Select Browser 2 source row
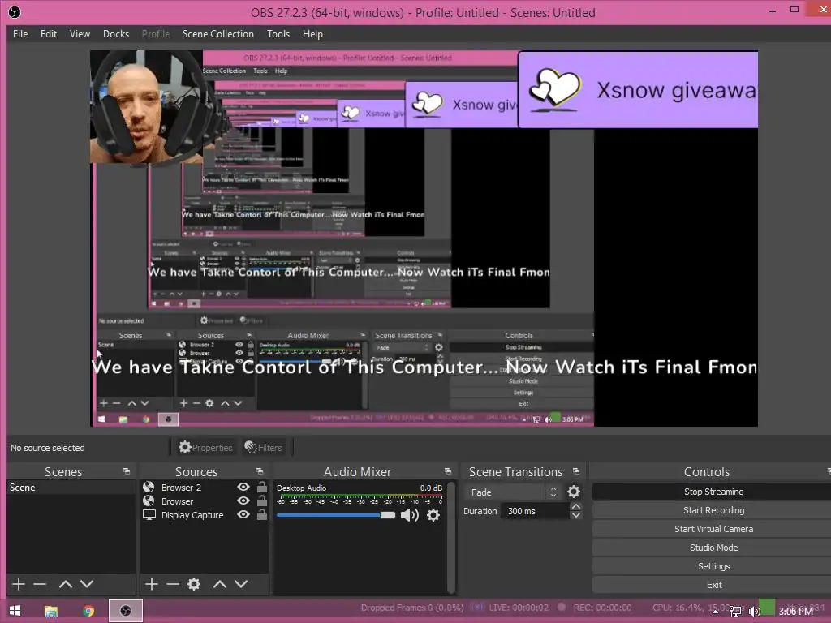831x623 pixels. [205, 487]
